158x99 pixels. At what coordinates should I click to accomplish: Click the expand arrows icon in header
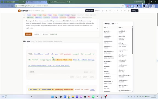pos(114,11)
